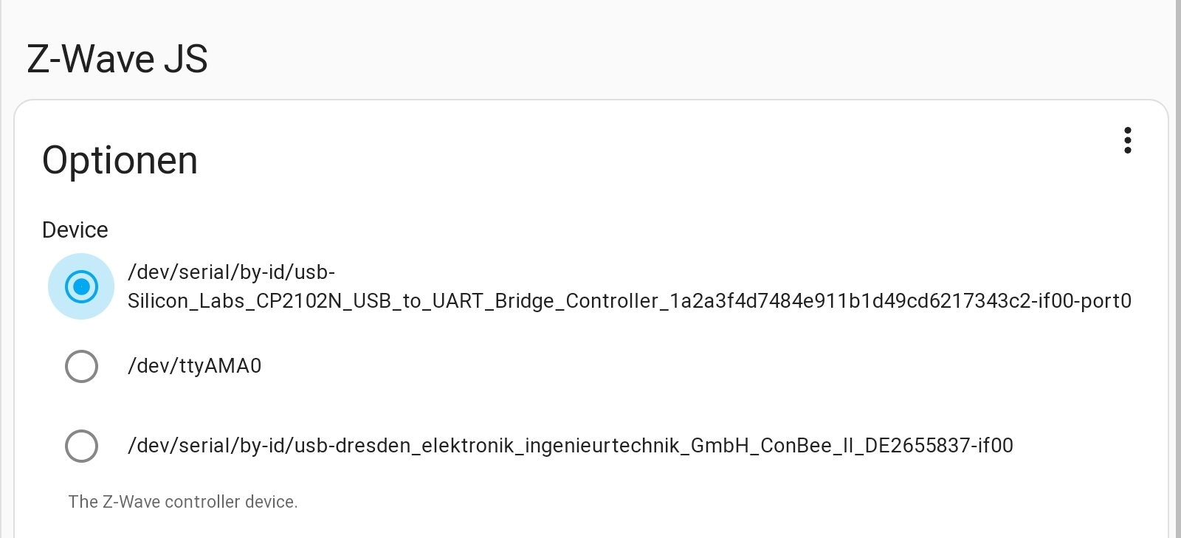The width and height of the screenshot is (1181, 538).
Task: Click the Device section label
Action: coord(75,230)
